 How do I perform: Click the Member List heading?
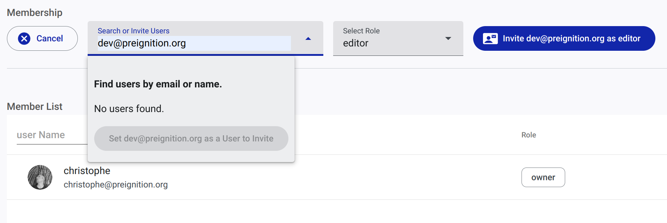click(35, 107)
